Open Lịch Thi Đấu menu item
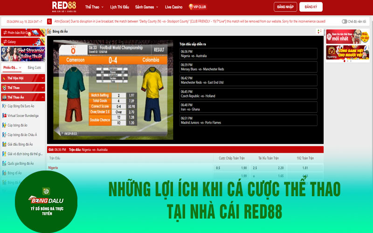This screenshot has height=233, width=373. pyautogui.click(x=119, y=7)
